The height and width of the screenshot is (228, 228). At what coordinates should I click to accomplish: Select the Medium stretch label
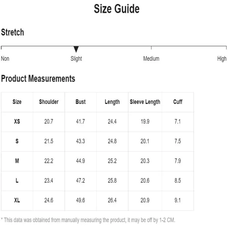(151, 59)
